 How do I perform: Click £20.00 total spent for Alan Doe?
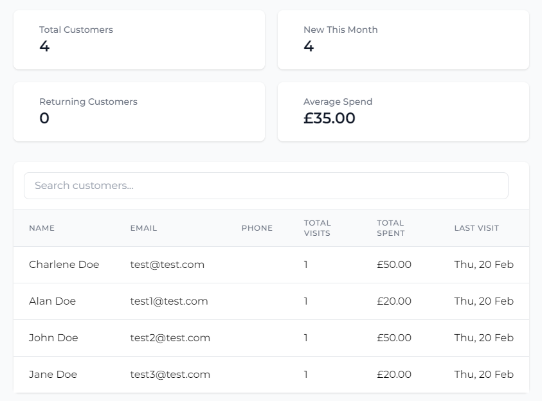click(x=394, y=301)
